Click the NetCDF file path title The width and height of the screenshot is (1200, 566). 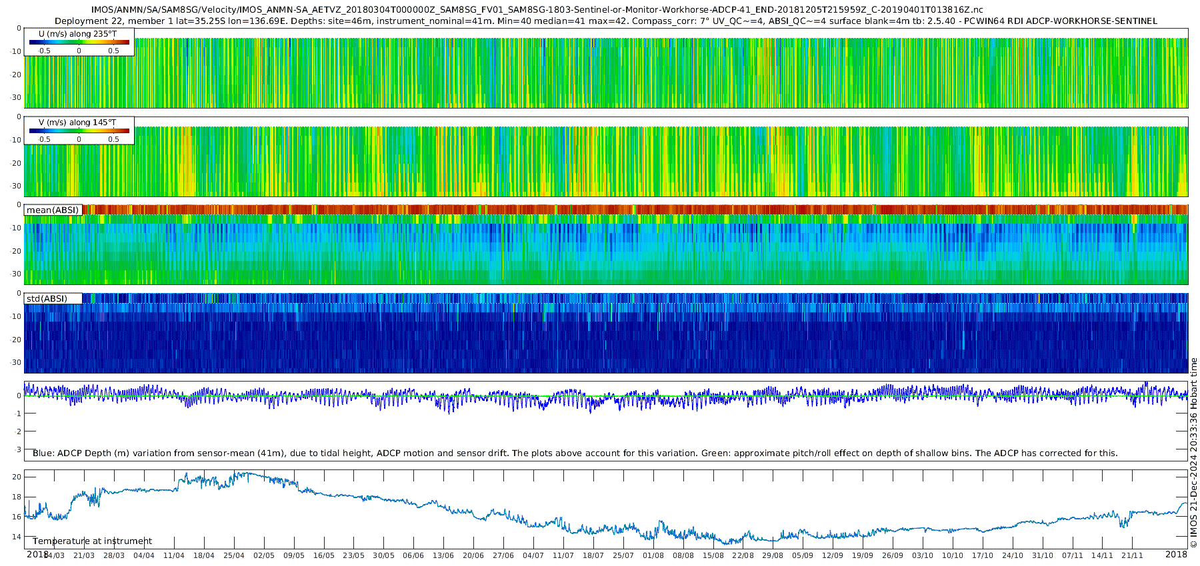coord(537,10)
